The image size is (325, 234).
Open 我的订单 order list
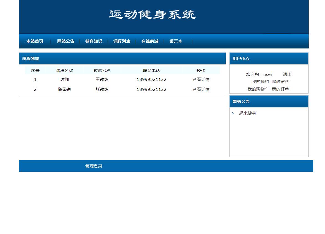tap(281, 89)
